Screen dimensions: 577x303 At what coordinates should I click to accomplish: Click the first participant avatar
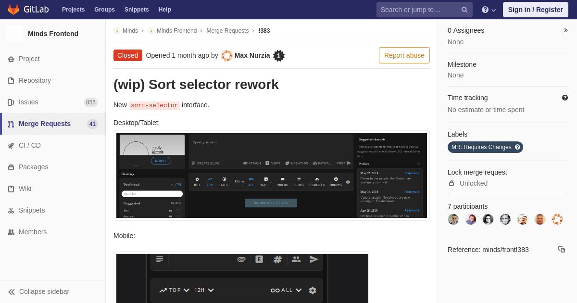point(453,219)
